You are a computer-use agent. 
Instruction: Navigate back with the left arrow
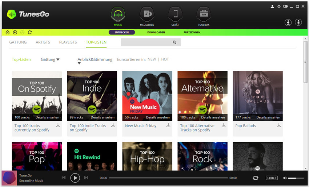click(x=15, y=32)
